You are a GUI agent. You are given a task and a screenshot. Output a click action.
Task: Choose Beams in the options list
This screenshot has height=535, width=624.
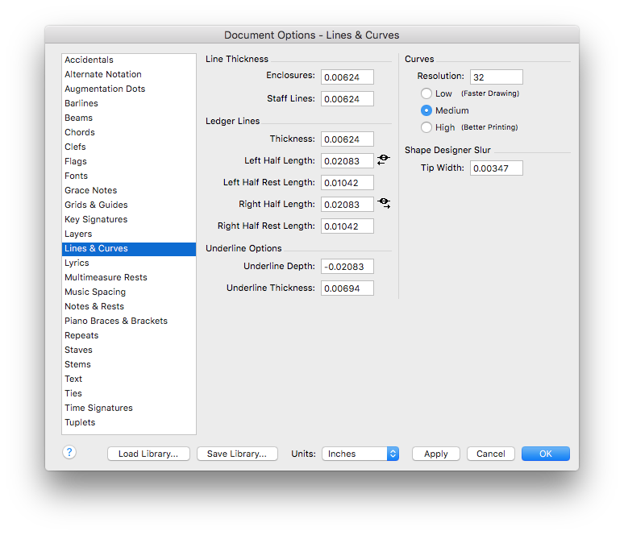pos(129,118)
